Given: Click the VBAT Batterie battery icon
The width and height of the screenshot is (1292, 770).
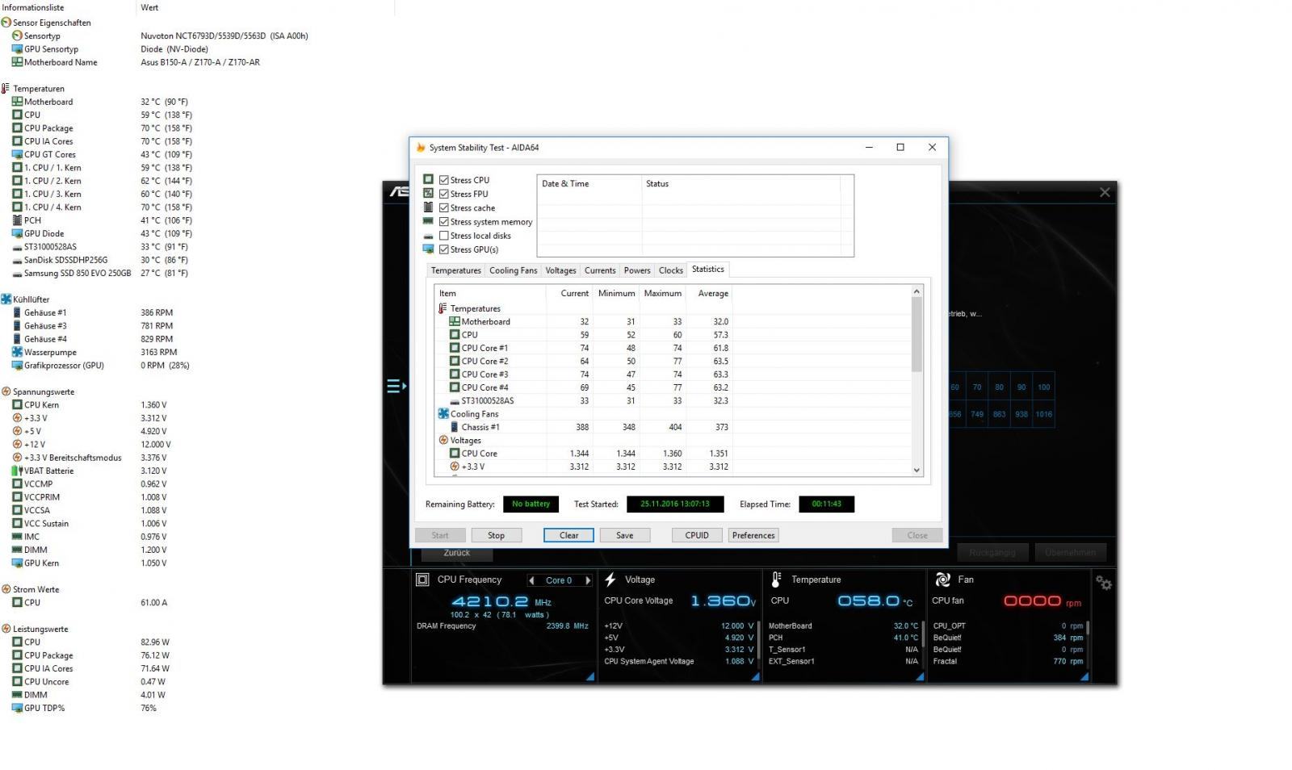Looking at the screenshot, I should pyautogui.click(x=17, y=471).
